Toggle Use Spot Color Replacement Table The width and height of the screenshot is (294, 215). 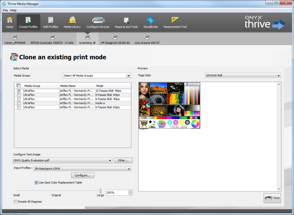[x=36, y=183]
